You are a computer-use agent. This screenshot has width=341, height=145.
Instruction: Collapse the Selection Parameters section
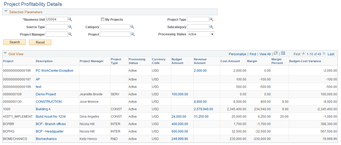pos(6,11)
